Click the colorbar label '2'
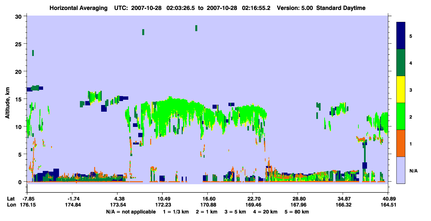Screen dimensions: 431x221 (x=411, y=117)
